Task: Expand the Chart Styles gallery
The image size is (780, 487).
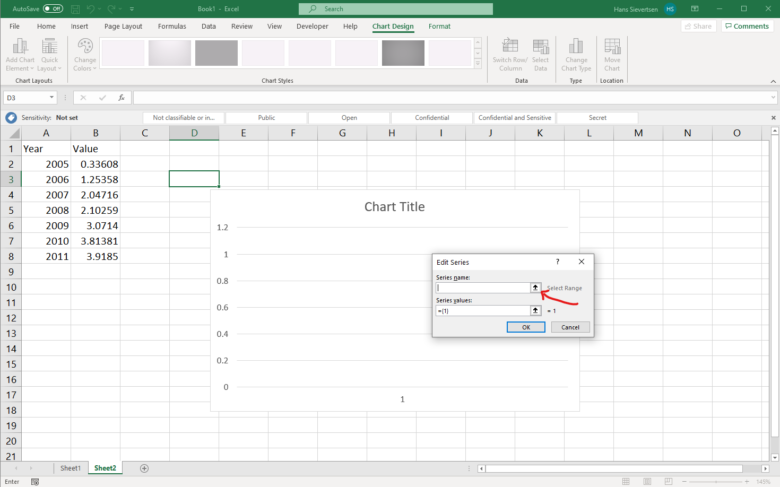Action: tap(478, 64)
